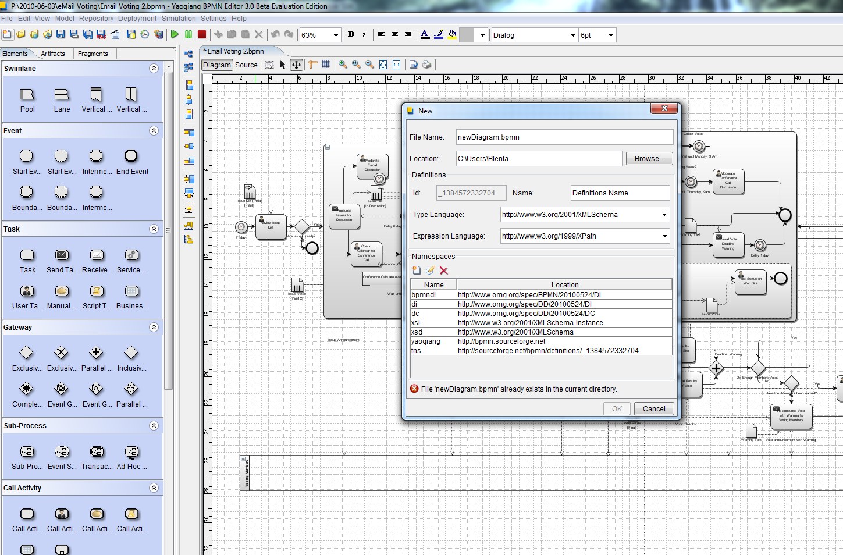
Task: Center text with the alignment icon
Action: coord(394,34)
